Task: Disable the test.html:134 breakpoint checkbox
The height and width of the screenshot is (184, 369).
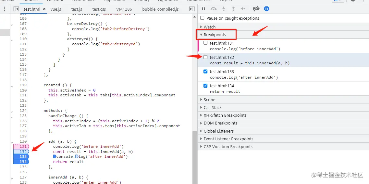Action: tap(205, 86)
